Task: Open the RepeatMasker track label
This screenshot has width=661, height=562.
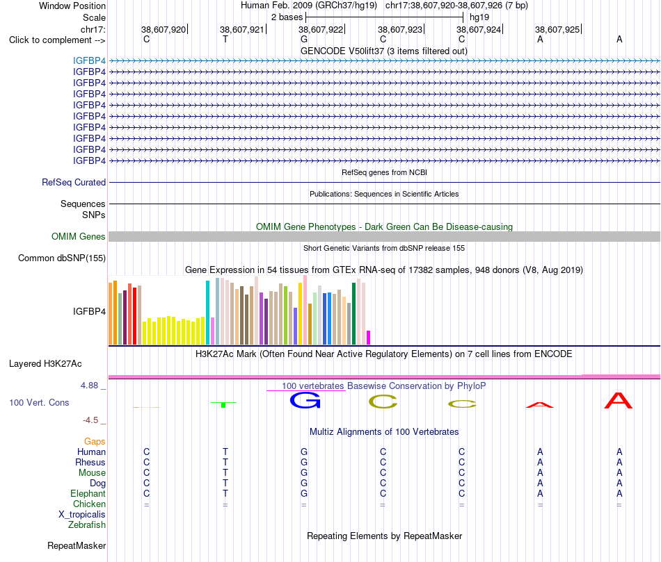Action: 77,545
